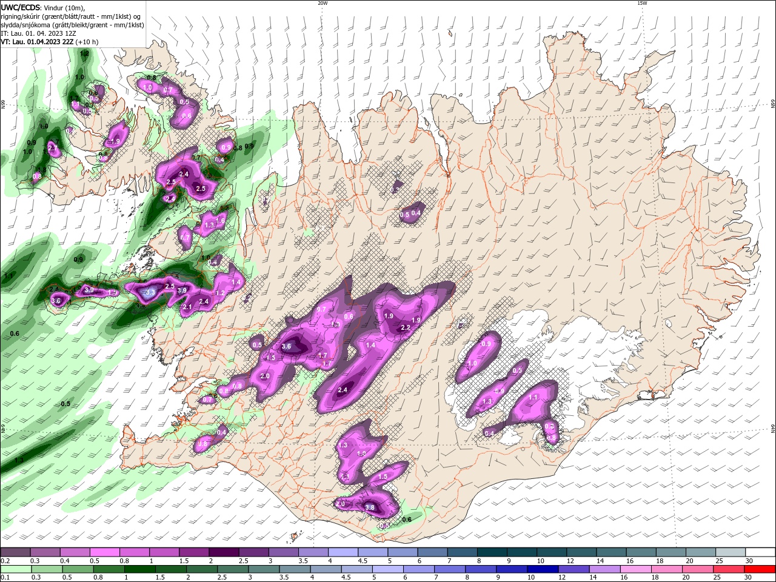Click the '20W' longitude label at the map top

click(x=323, y=3)
